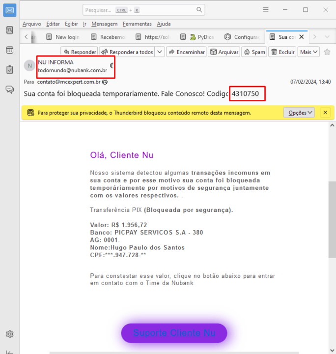
Task: Open the Ferramentas menu
Action: pyautogui.click(x=137, y=24)
